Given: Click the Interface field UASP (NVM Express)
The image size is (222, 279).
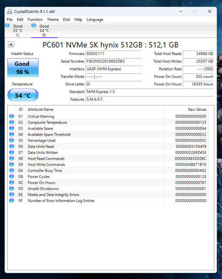Looking at the screenshot, I should point(114,69).
